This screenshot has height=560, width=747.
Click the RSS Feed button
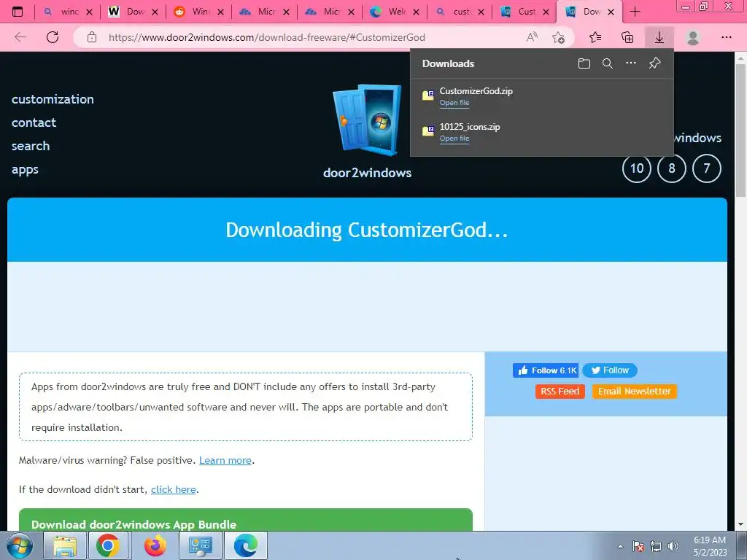(560, 392)
